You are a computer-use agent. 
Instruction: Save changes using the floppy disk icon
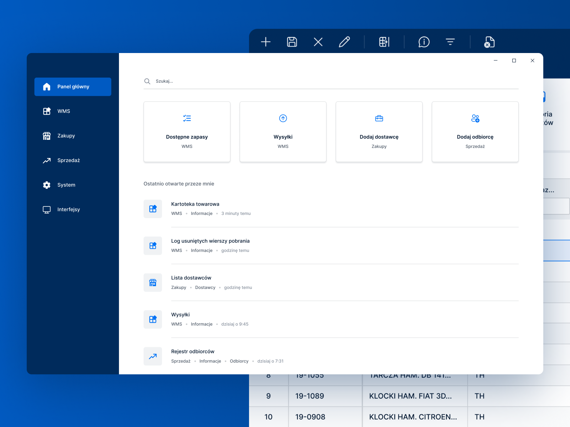pos(291,42)
